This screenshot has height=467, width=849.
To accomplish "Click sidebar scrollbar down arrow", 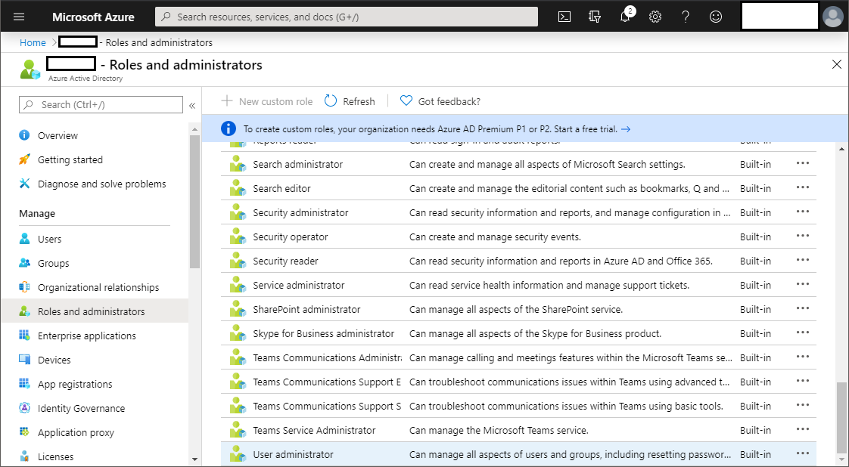I will (x=195, y=460).
